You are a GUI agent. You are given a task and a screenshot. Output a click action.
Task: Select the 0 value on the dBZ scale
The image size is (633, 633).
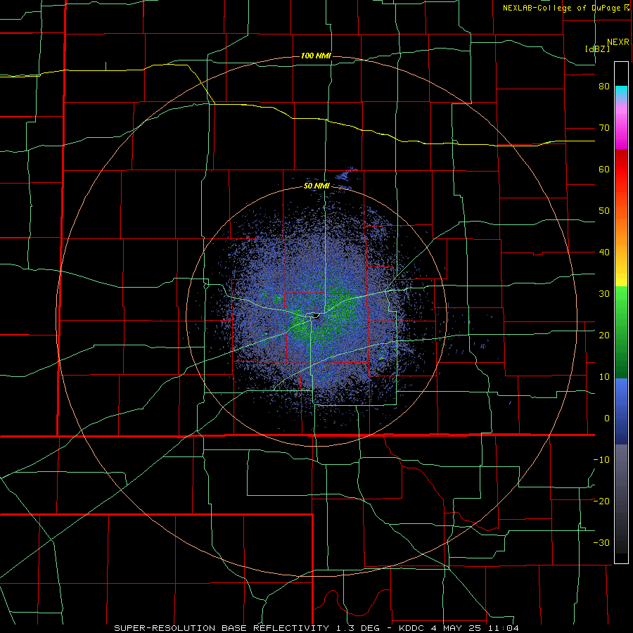pyautogui.click(x=607, y=418)
